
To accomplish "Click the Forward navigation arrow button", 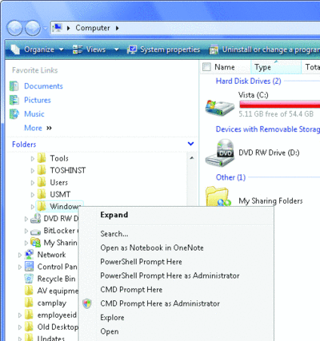I will click(x=33, y=28).
